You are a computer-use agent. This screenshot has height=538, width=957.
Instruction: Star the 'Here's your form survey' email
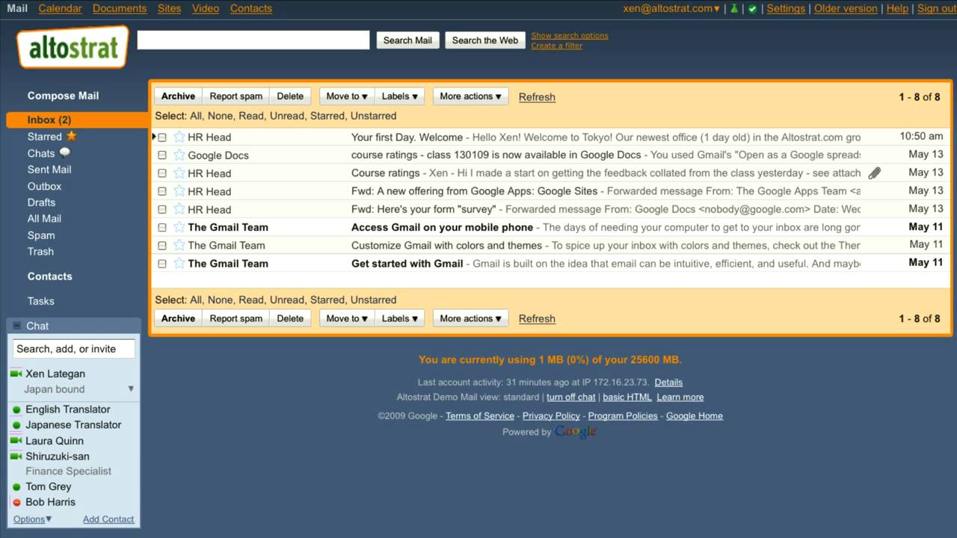[x=179, y=209]
